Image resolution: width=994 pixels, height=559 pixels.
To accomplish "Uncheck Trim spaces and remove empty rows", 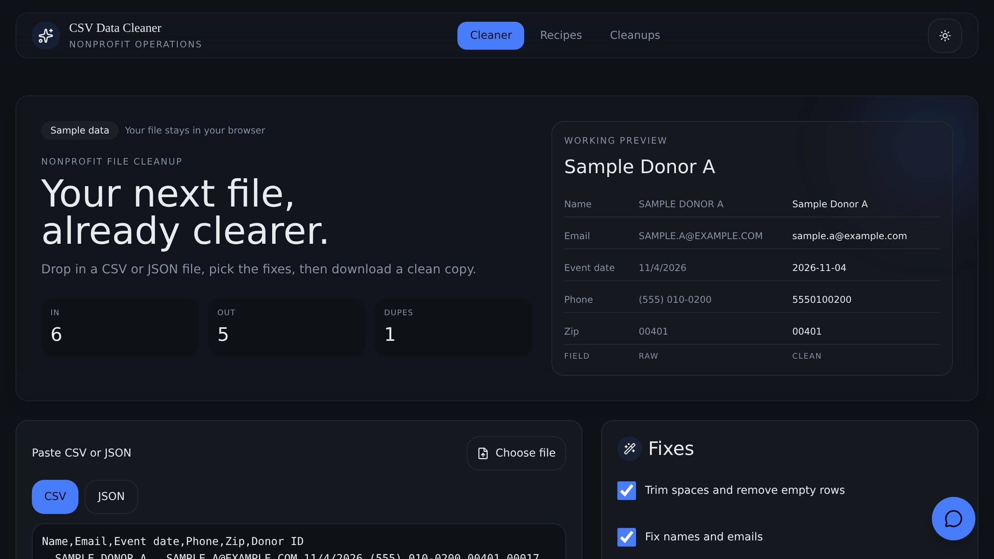I will point(626,490).
